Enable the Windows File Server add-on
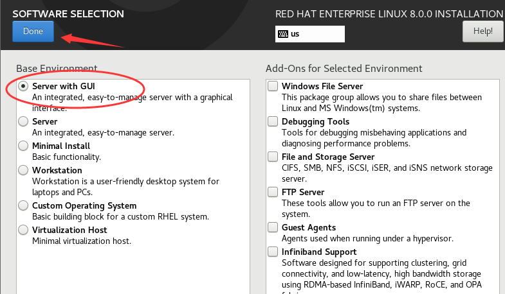The image size is (505, 294). [x=273, y=86]
